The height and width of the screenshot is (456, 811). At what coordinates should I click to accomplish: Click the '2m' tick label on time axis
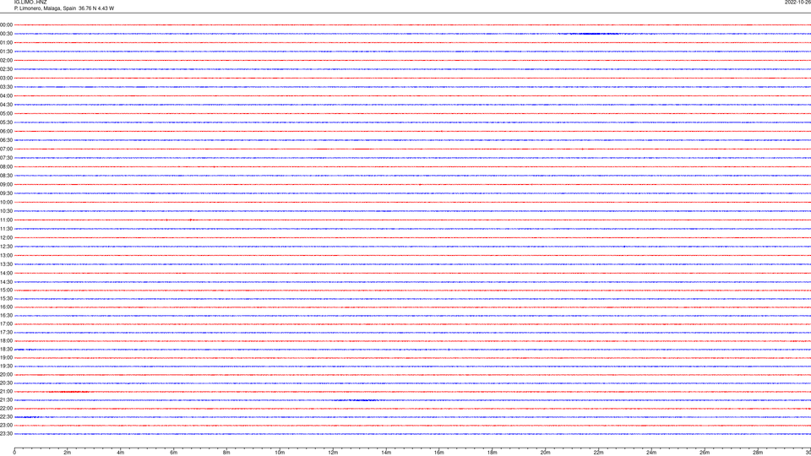point(68,453)
